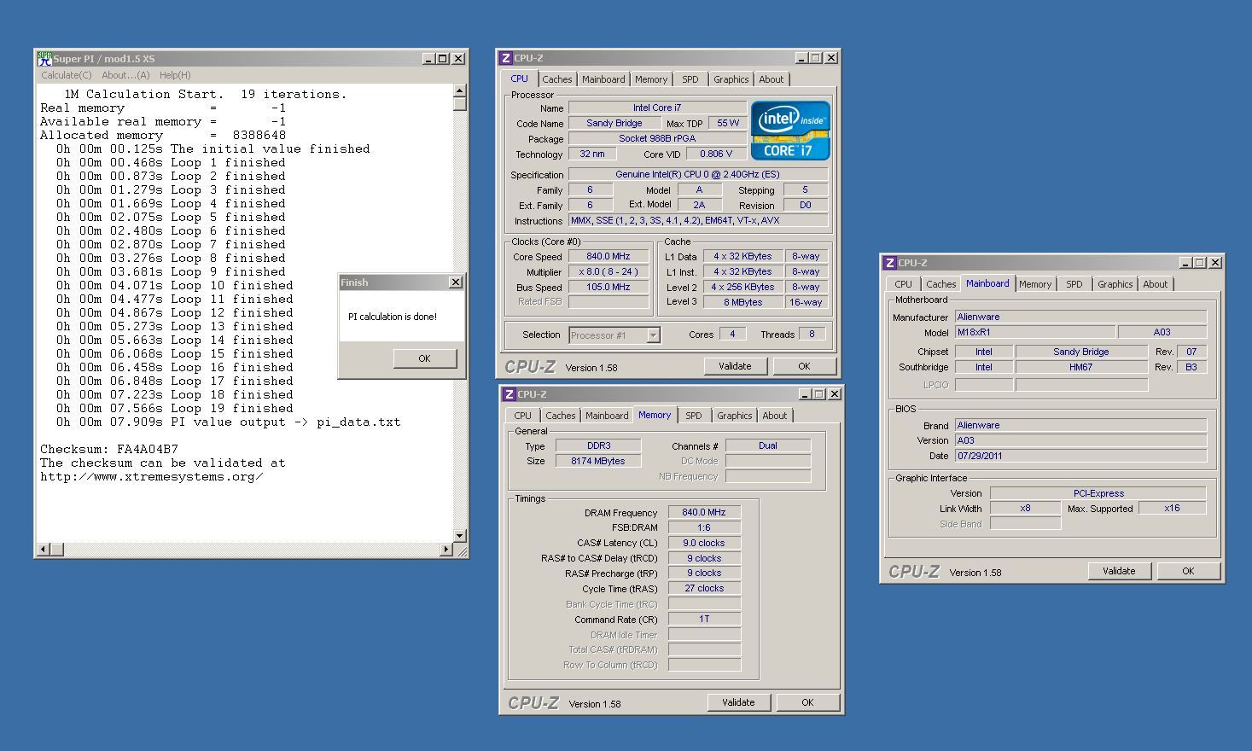The height and width of the screenshot is (751, 1252).
Task: Click the CPU-Z logo icon in the CPU window title
Action: coord(505,58)
